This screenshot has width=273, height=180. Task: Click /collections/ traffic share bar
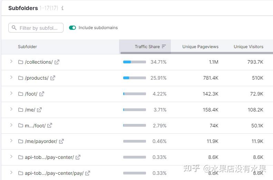coord(134,62)
